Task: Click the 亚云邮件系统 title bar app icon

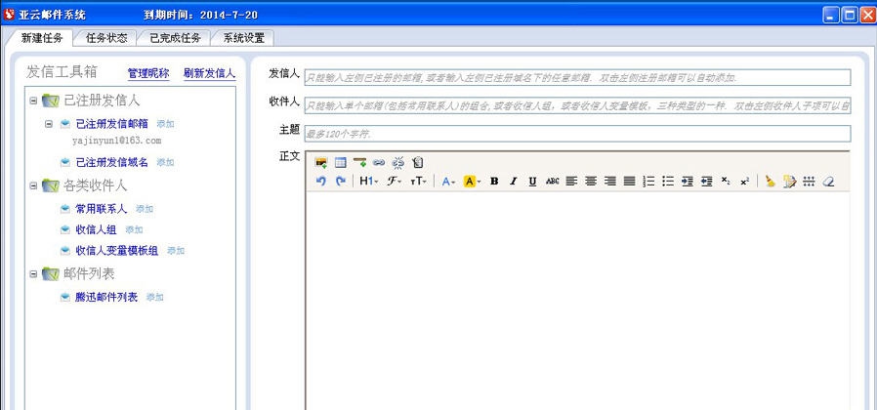Action: [9, 15]
